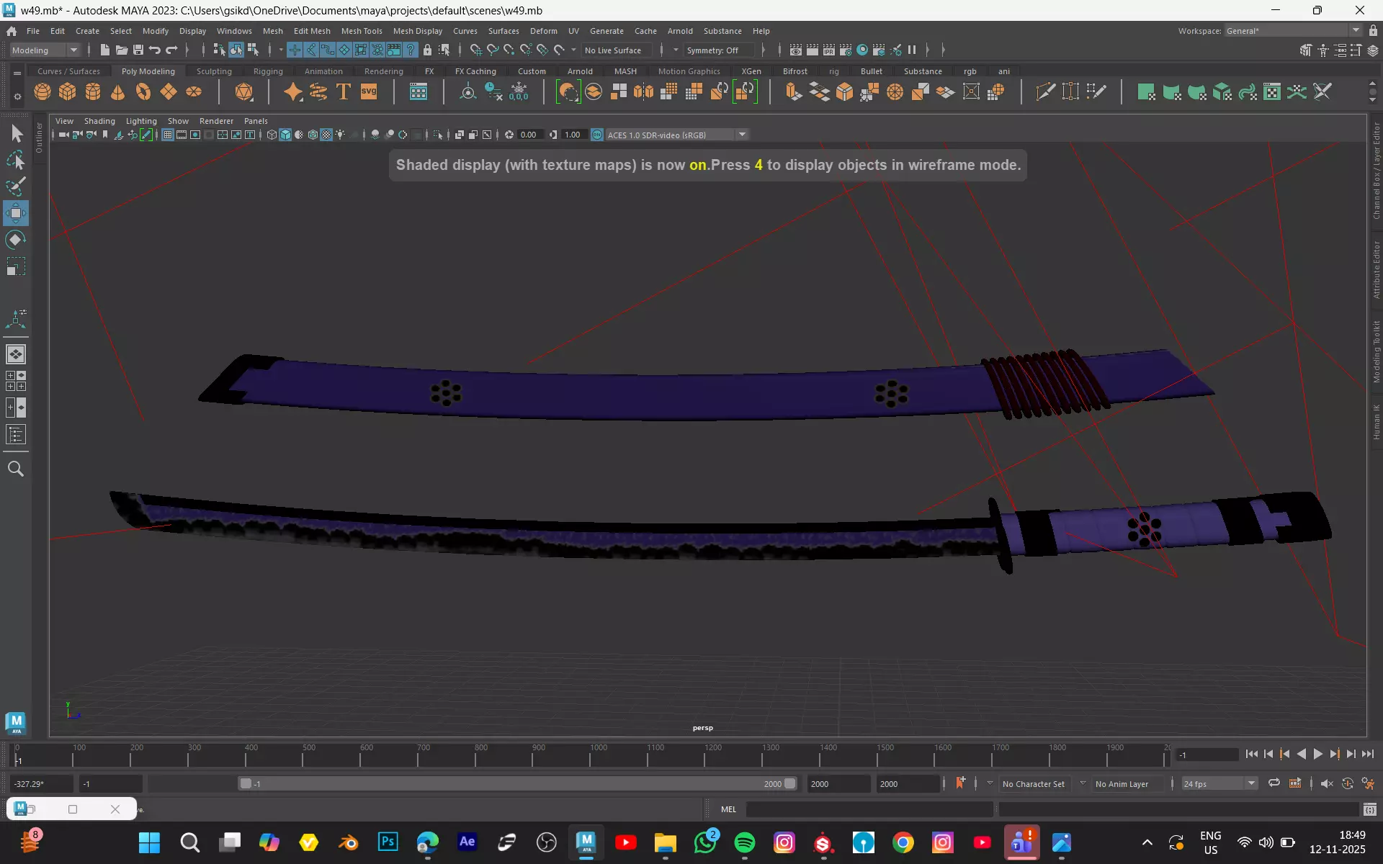
Task: Create a polygon sphere from the shelf
Action: pyautogui.click(x=42, y=92)
